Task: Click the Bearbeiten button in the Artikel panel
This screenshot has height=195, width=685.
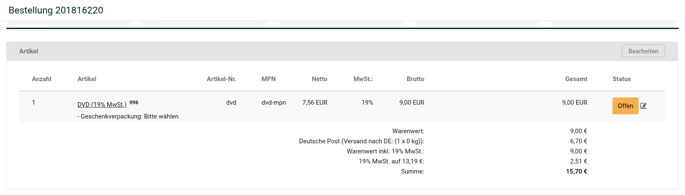Action: point(643,51)
